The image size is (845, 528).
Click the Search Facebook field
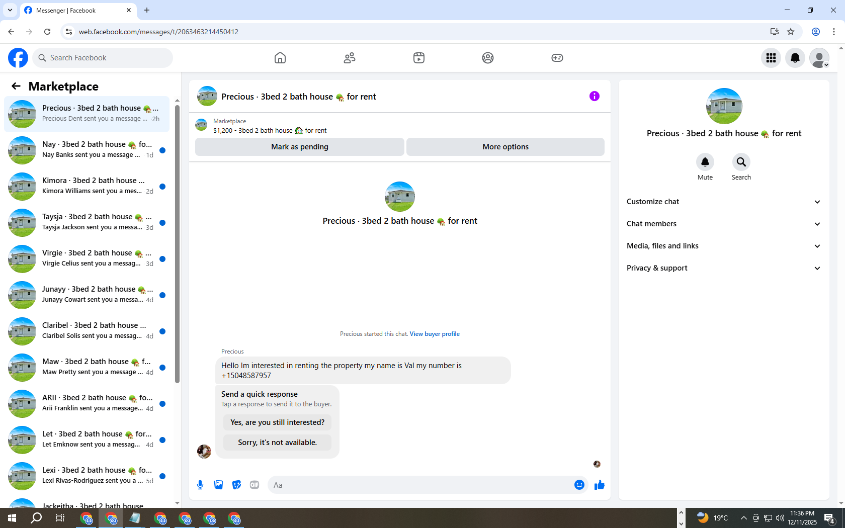pyautogui.click(x=103, y=58)
